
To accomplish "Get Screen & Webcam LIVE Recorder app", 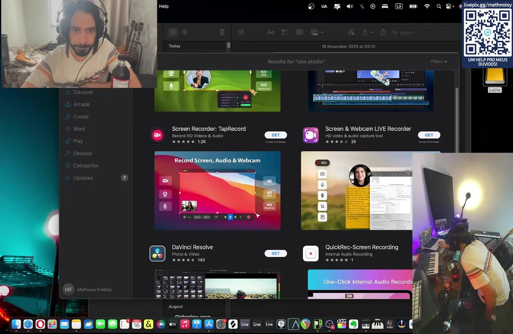I will [x=429, y=135].
